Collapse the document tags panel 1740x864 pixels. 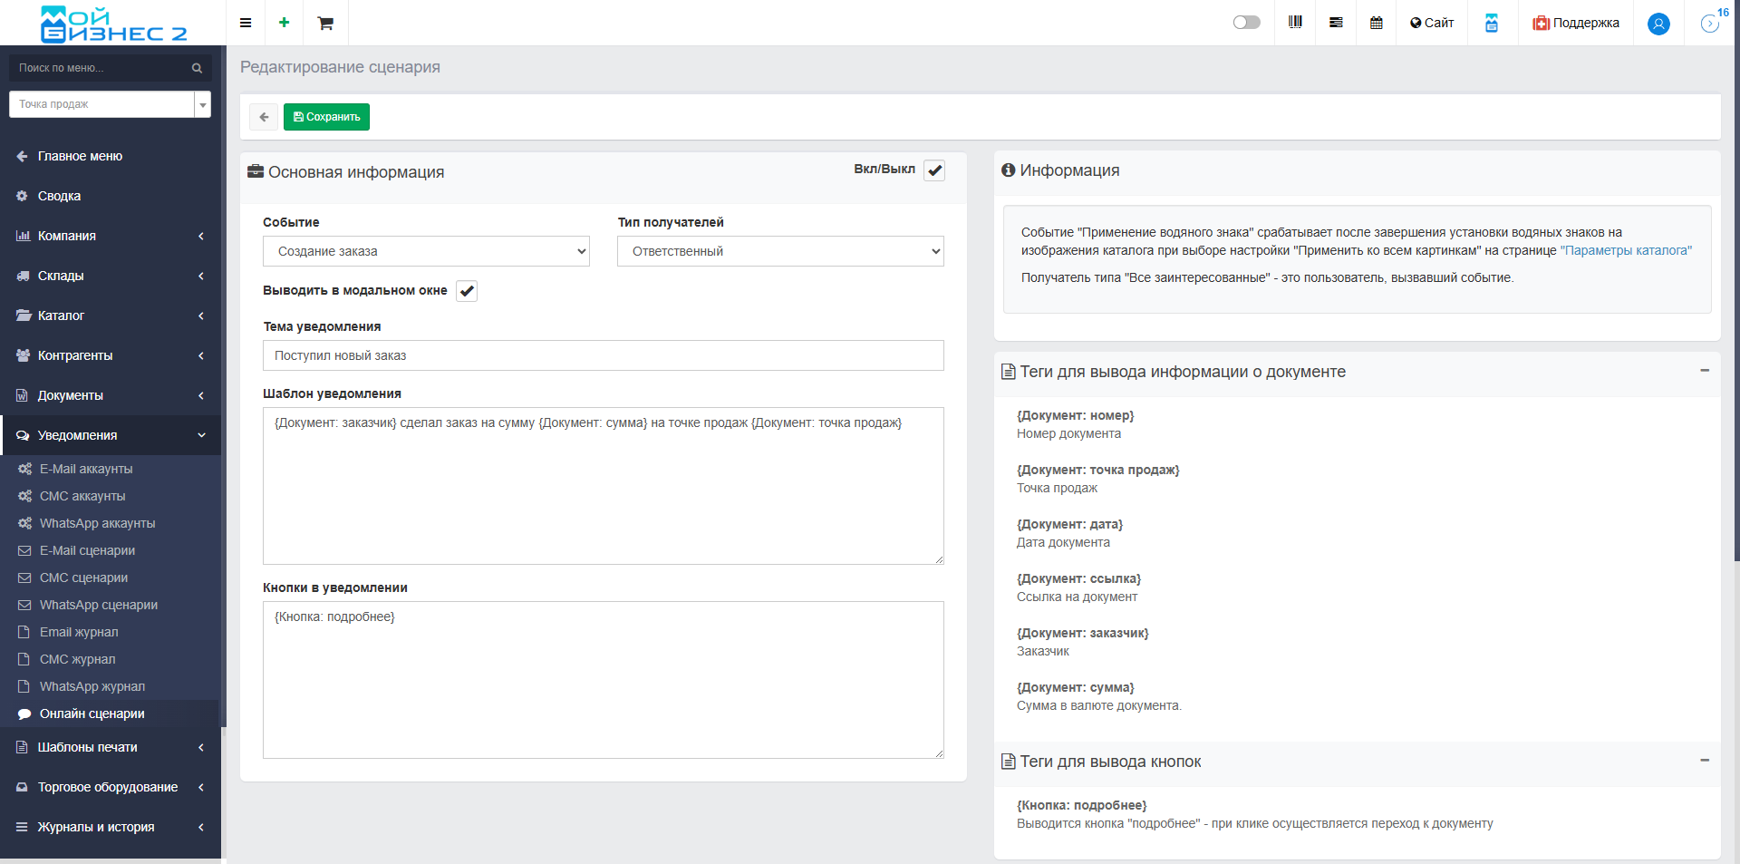point(1705,371)
